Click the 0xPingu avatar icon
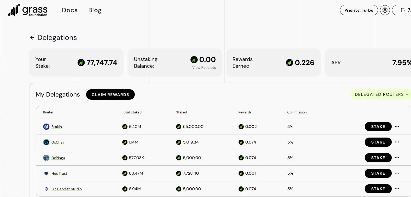Screen dimensions: 411x197 click(46, 158)
